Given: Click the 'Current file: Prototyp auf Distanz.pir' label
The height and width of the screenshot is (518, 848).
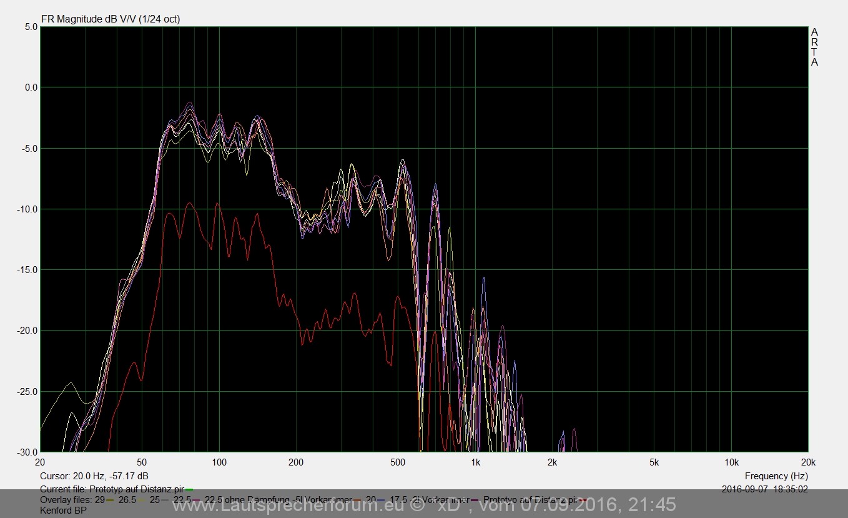Looking at the screenshot, I should (112, 489).
